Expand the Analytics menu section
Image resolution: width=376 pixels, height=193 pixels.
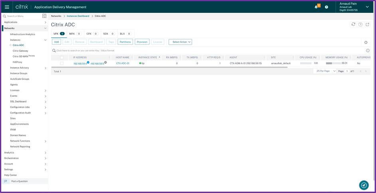(x=46, y=153)
